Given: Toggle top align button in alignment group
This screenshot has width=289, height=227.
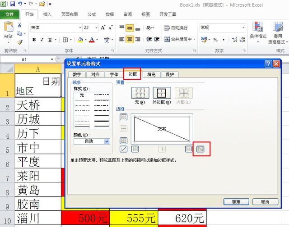Looking at the screenshot, I should tap(121, 27).
